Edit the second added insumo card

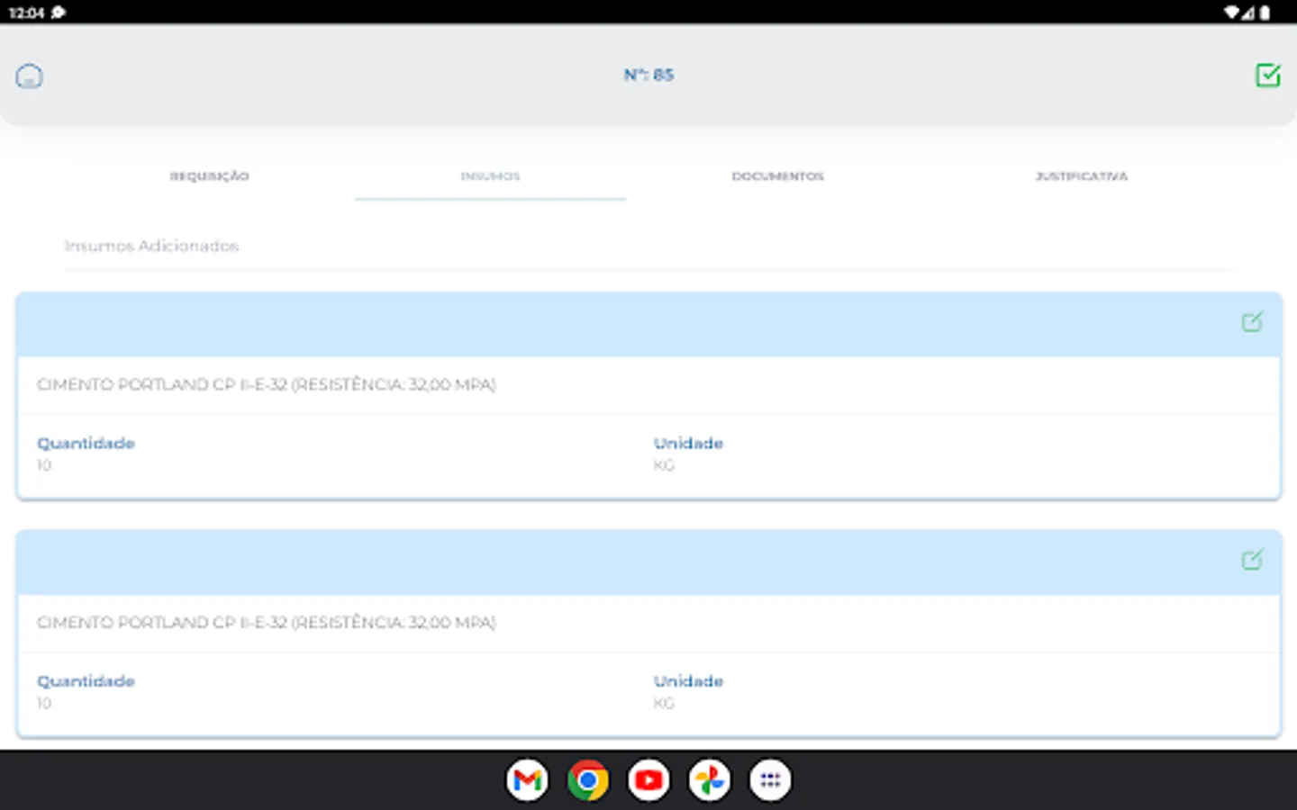click(1252, 560)
